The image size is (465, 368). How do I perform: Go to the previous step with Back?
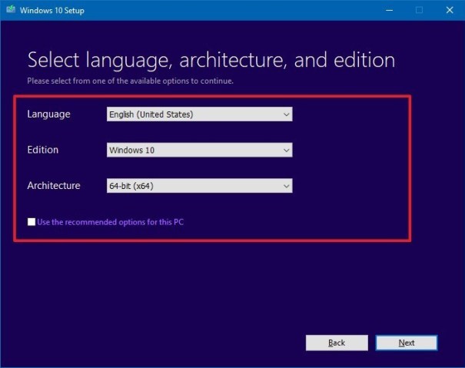click(x=337, y=343)
